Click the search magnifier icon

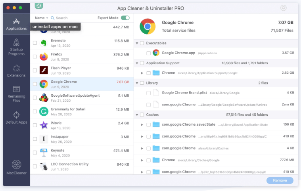coord(52,18)
